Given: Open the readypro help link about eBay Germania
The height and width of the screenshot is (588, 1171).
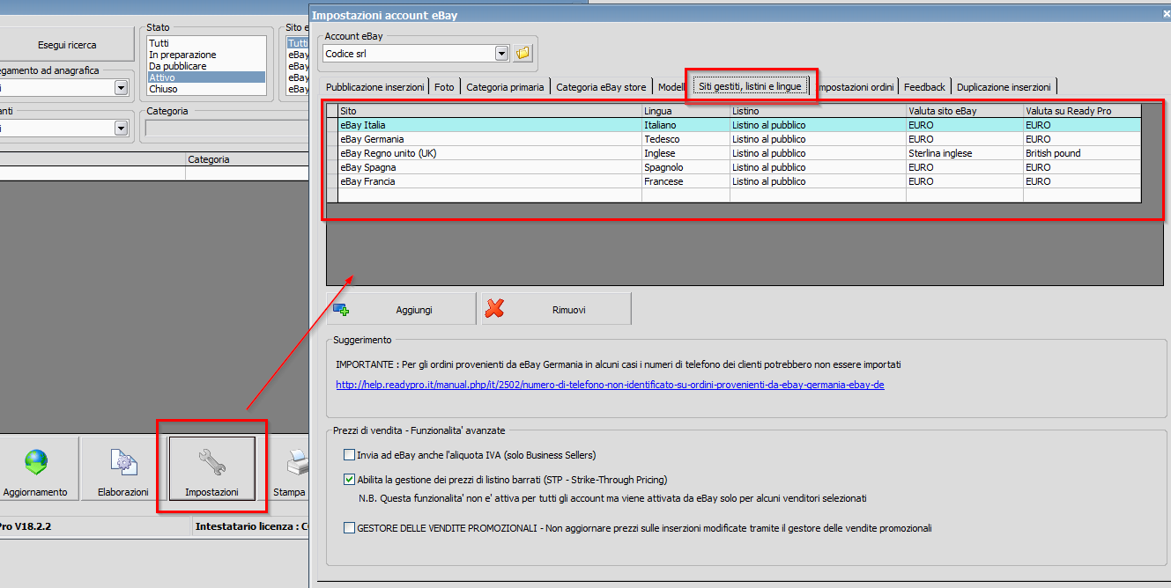Looking at the screenshot, I should click(610, 385).
